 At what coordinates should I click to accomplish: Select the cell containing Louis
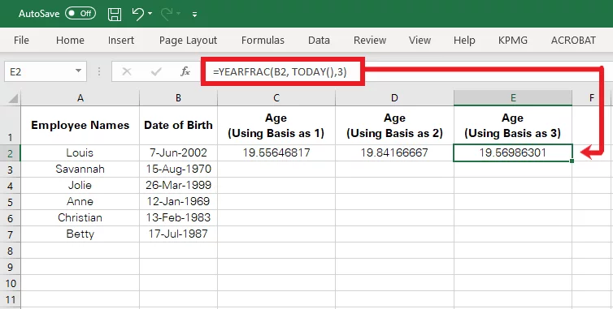(80, 153)
